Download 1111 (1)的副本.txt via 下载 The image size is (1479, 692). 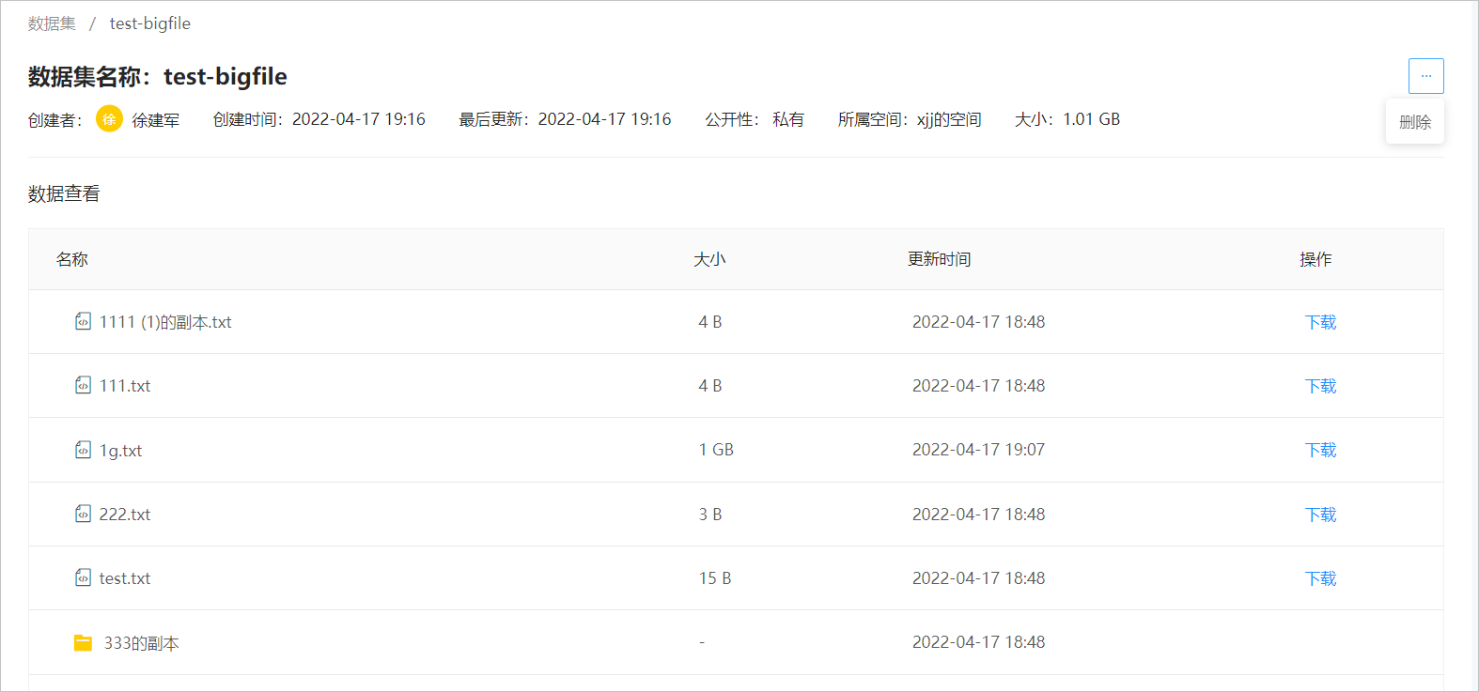[1320, 322]
